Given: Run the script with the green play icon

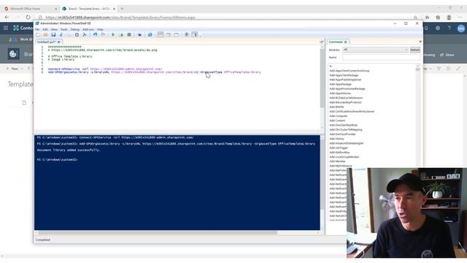Looking at the screenshot, I should click(x=113, y=35).
